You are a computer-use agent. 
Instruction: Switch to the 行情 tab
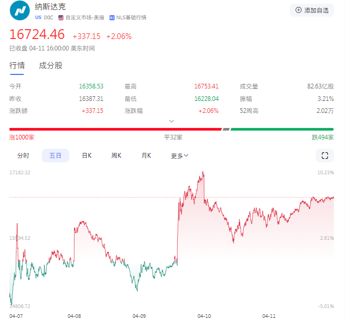click(x=17, y=66)
